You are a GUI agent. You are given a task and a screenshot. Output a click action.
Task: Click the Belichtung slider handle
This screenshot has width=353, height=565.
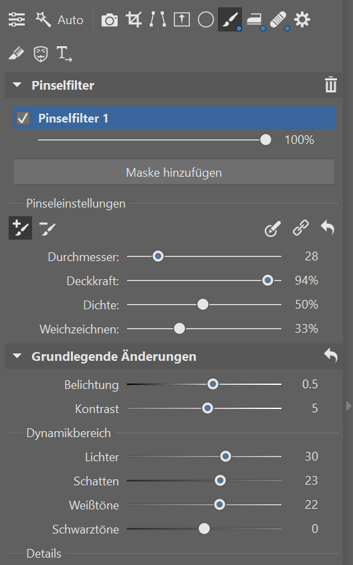coord(213,384)
